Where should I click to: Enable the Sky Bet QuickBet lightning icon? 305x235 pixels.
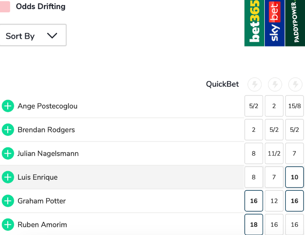274,84
